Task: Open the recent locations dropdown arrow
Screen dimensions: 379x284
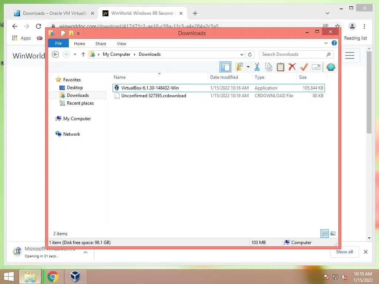Action: tap(75, 54)
